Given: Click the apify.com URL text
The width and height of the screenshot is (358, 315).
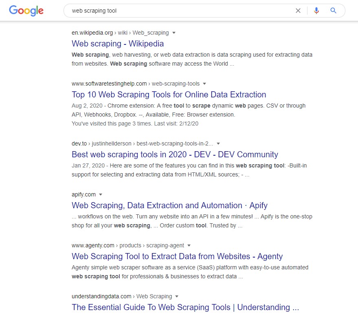Looking at the screenshot, I should pos(83,195).
